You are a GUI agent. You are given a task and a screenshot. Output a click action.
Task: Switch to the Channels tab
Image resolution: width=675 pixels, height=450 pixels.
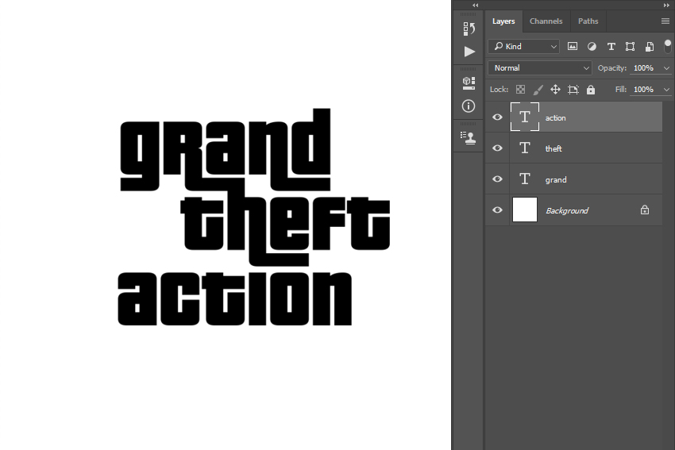click(546, 21)
